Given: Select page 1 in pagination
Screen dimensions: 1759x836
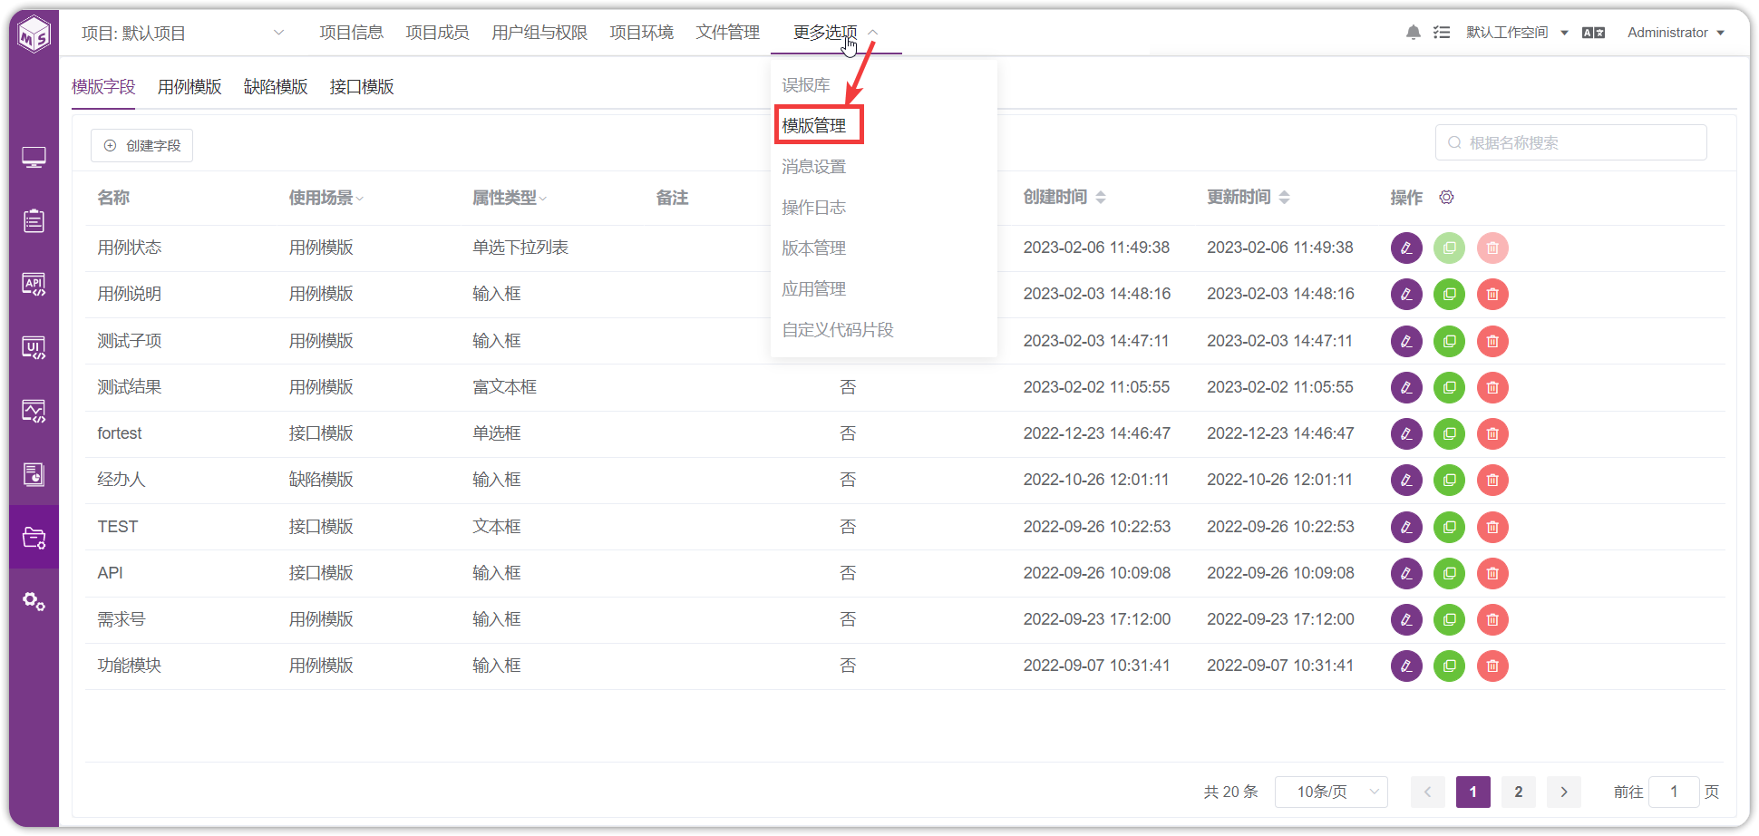Looking at the screenshot, I should (1473, 792).
